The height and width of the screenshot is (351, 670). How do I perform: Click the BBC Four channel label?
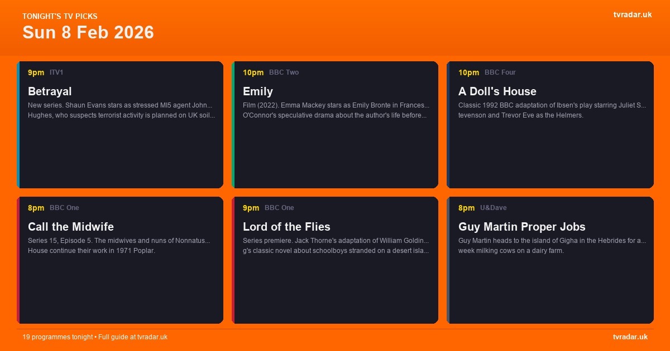click(500, 72)
